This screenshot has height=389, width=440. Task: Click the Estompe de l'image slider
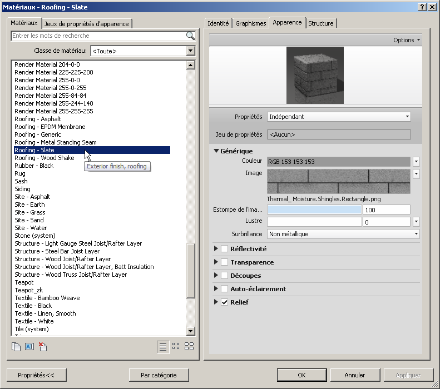[314, 210]
